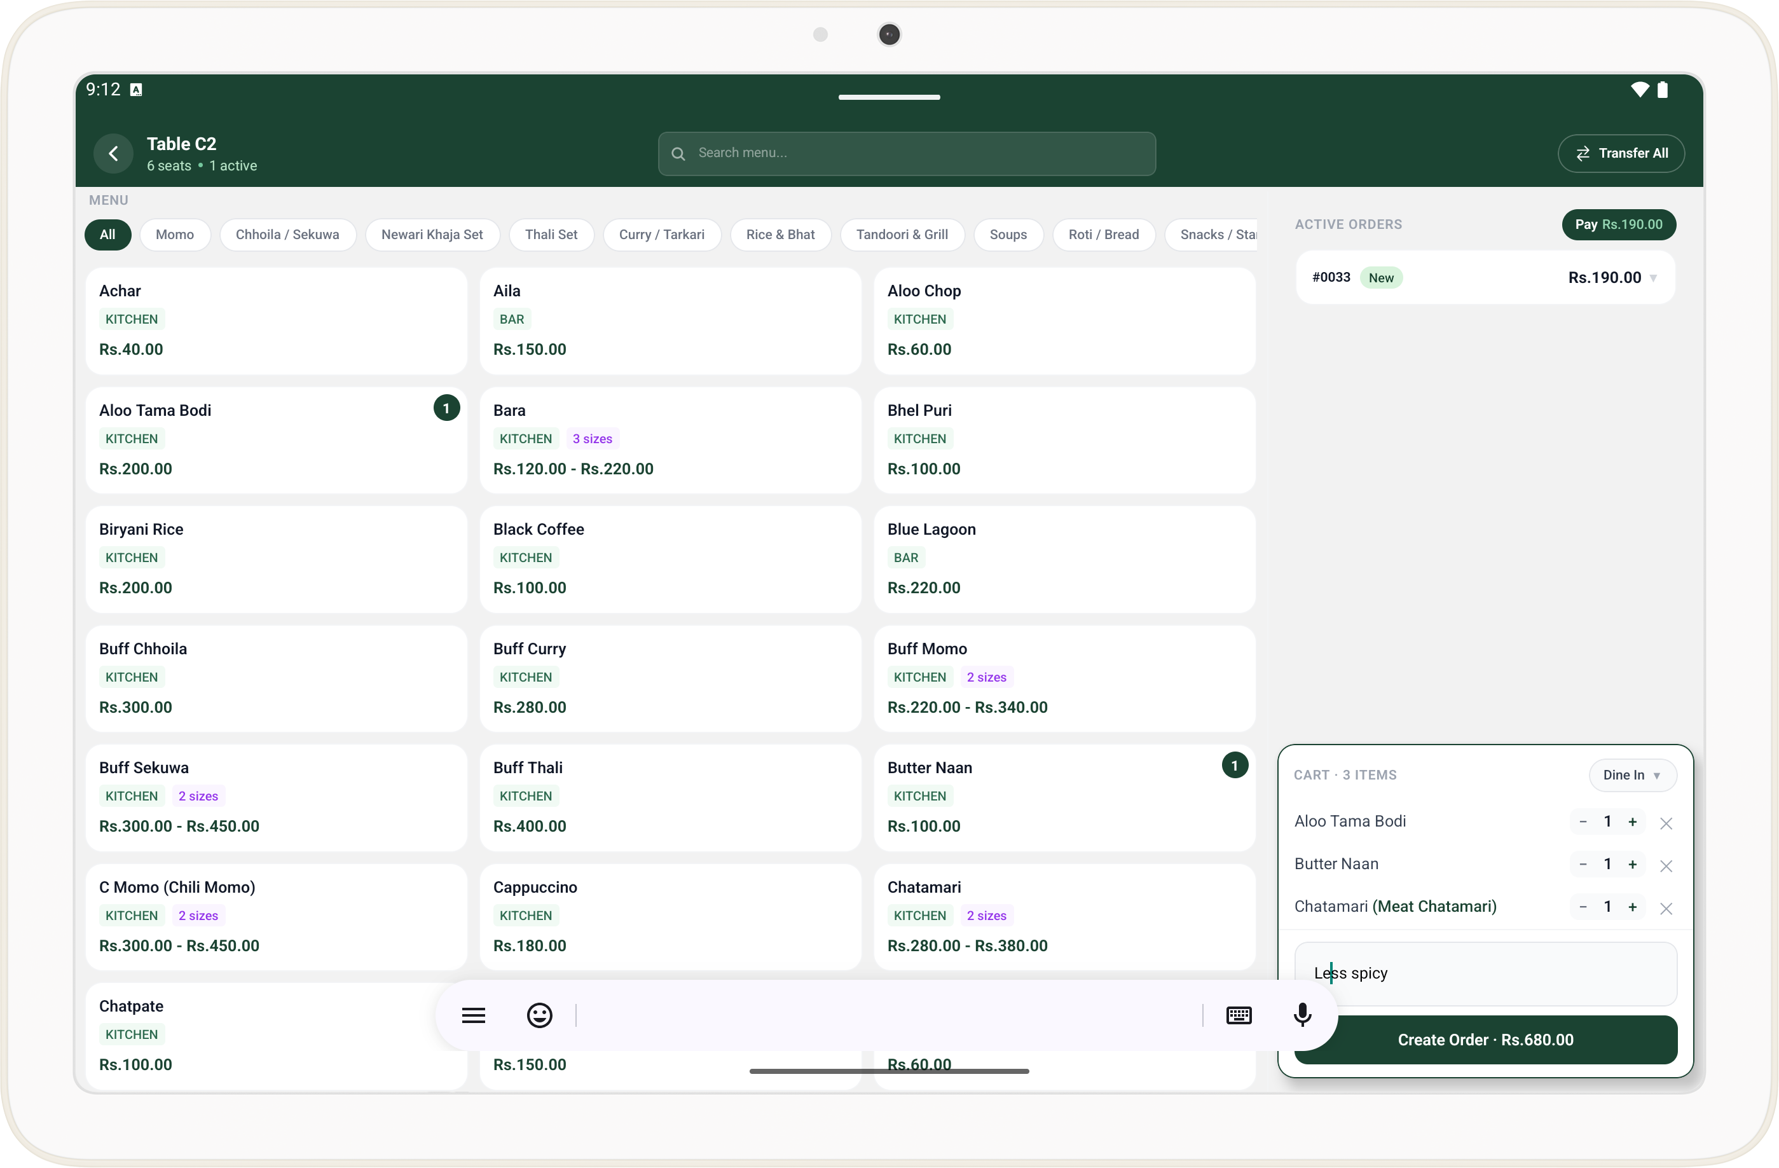Add Chatpate to cart
Screen dimensions: 1779x1168
coord(277,1036)
